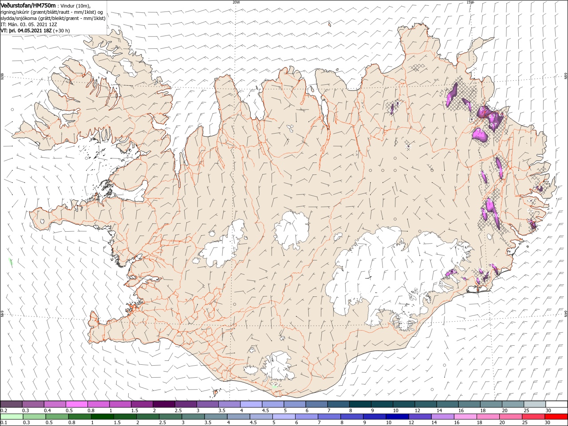Click the 'IT: Mán. 03. 05. 2021 12Z' line
The height and width of the screenshot is (426, 568).
(x=29, y=24)
